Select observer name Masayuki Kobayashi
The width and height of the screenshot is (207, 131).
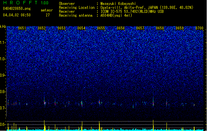[118, 4]
